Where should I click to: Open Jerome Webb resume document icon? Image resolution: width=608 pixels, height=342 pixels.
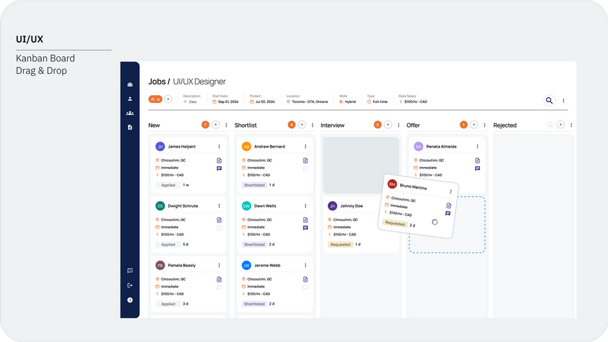click(x=306, y=279)
